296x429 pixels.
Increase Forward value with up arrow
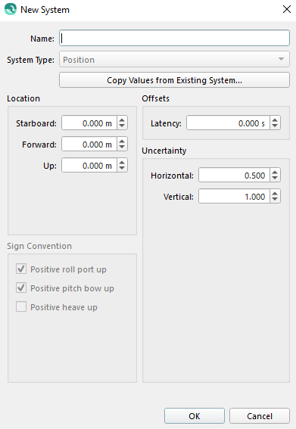(122, 141)
